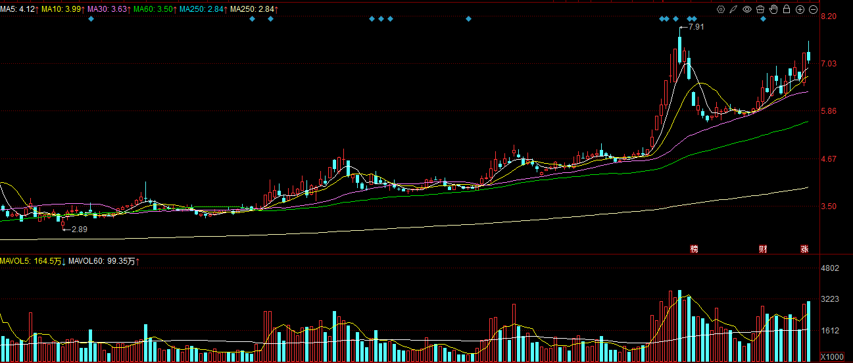Select the MA5: 4.12 indicator label
853x363 pixels.
[x=19, y=9]
